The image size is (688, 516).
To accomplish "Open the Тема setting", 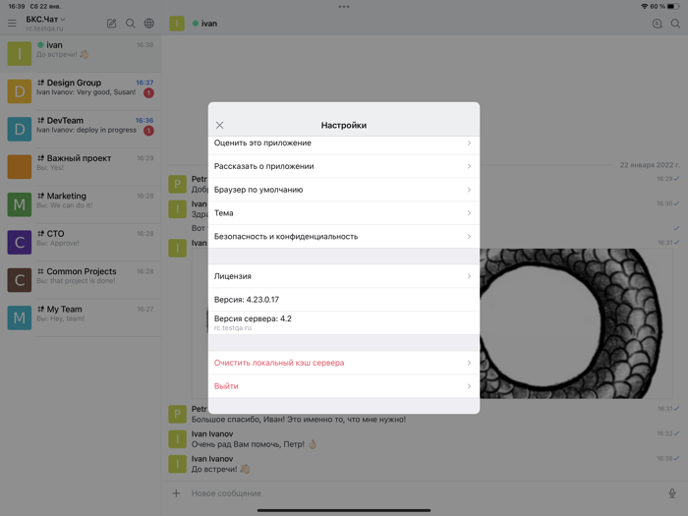I will point(344,213).
